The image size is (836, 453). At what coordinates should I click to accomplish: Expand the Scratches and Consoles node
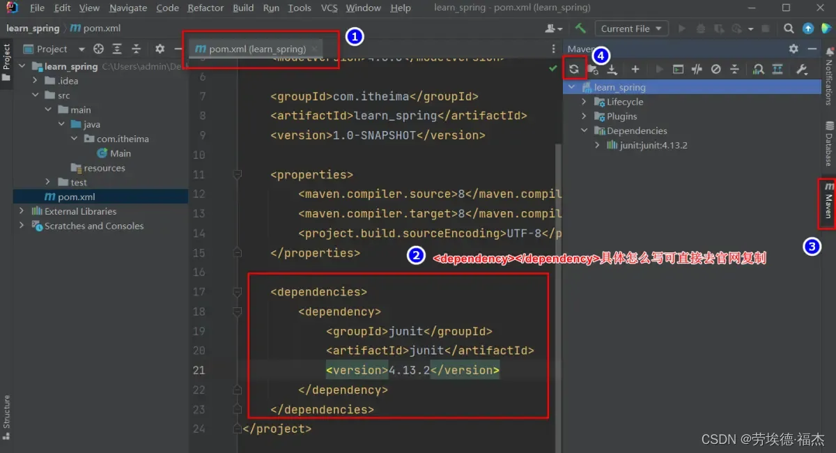click(x=22, y=226)
